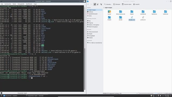
Task: Click the Dolphin forward navigation arrow
Action: [x=91, y=4]
